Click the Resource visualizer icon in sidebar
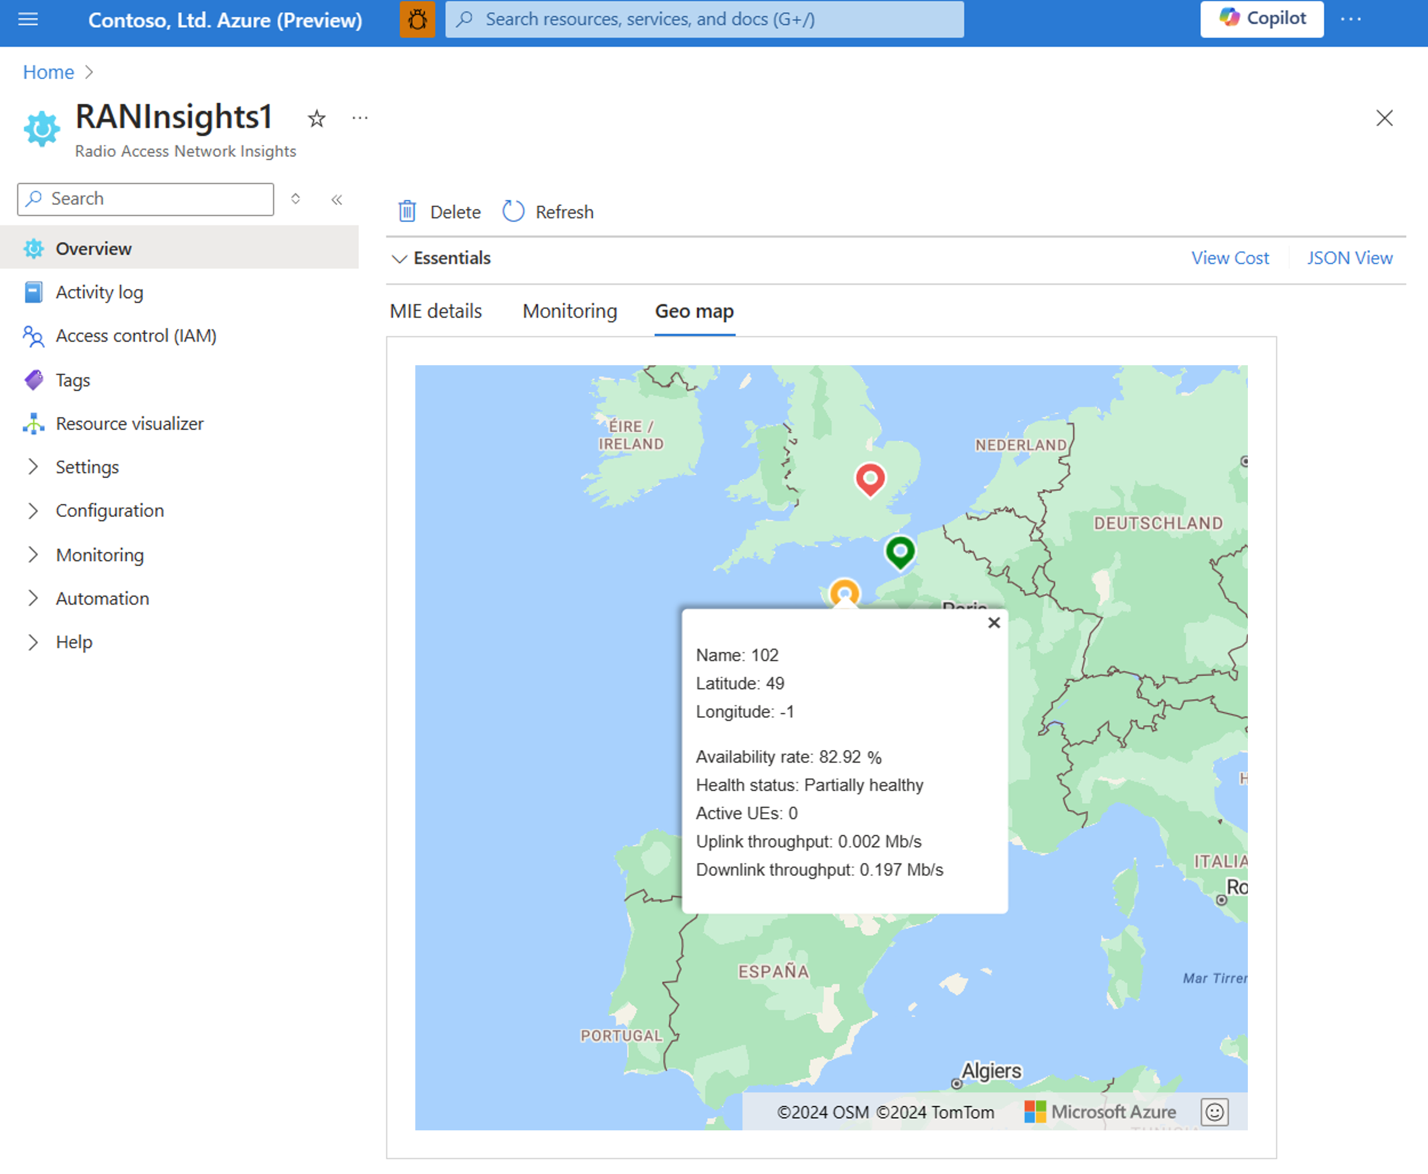The width and height of the screenshot is (1428, 1174). (x=33, y=424)
